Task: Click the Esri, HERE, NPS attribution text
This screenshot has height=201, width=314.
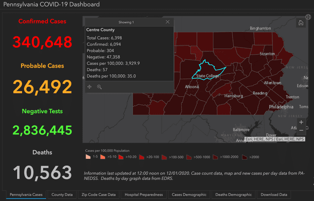Action: 260,140
